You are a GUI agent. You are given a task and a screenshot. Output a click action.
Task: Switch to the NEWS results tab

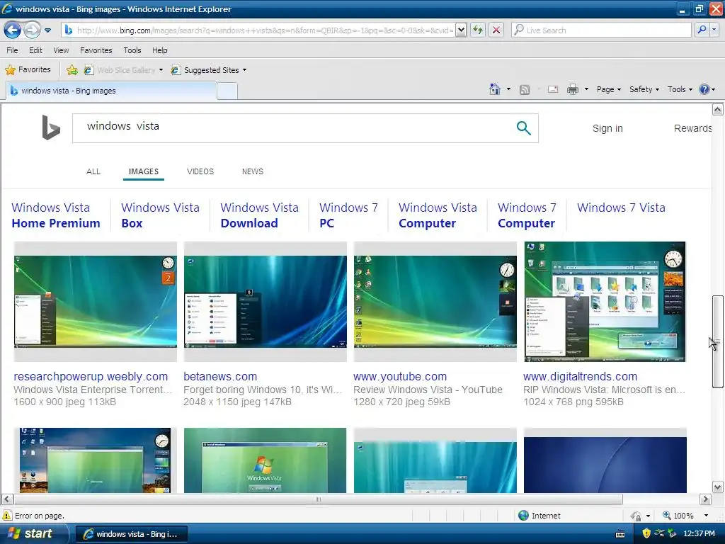(x=253, y=171)
